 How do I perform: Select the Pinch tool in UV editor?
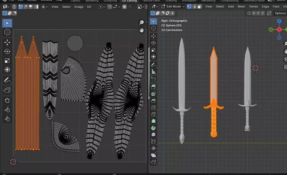7,119
